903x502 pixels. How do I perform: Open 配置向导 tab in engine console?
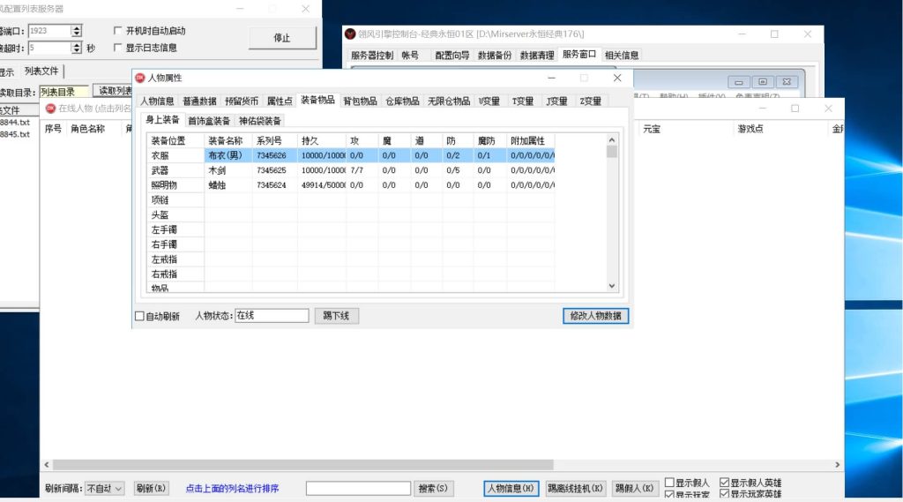tap(452, 56)
